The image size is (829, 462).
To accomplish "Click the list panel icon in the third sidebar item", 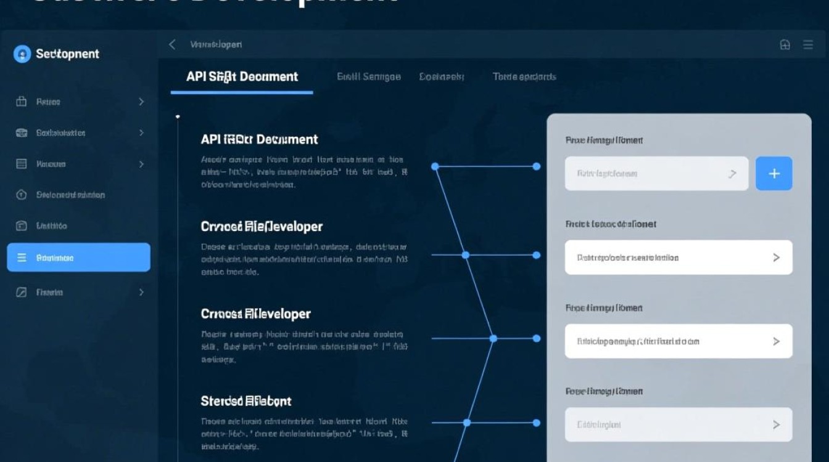I will click(22, 164).
